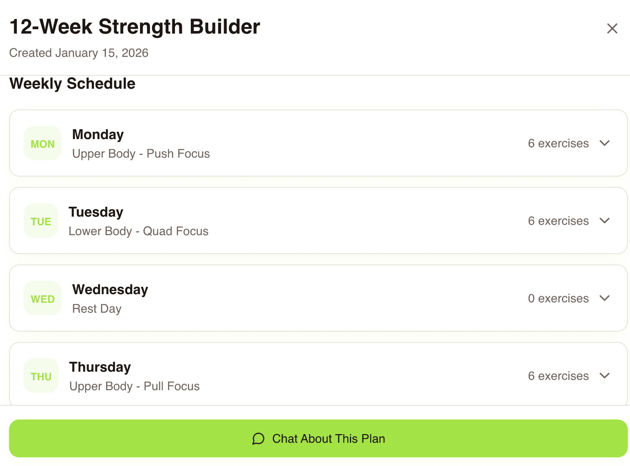Expand Monday's exercise list
This screenshot has height=466, width=630.
point(605,143)
